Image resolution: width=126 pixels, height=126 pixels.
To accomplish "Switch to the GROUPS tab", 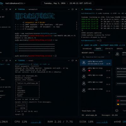I will tap(120, 49).
